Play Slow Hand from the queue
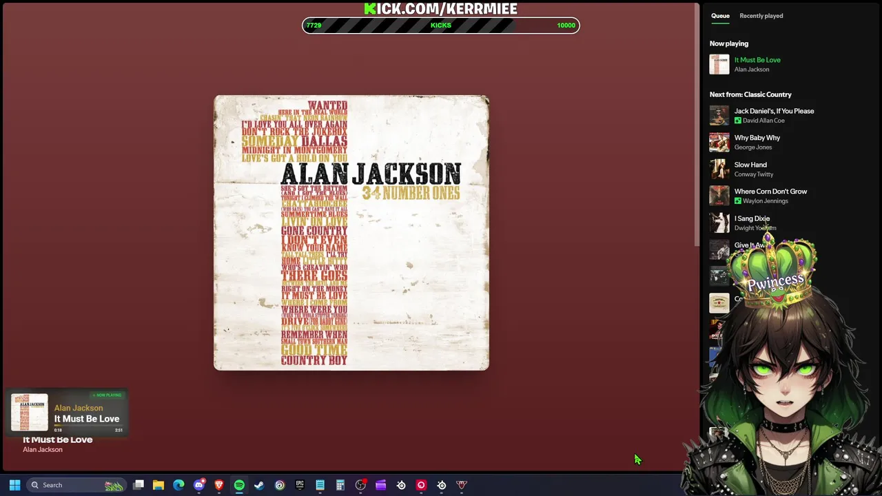This screenshot has height=496, width=882. tap(750, 165)
